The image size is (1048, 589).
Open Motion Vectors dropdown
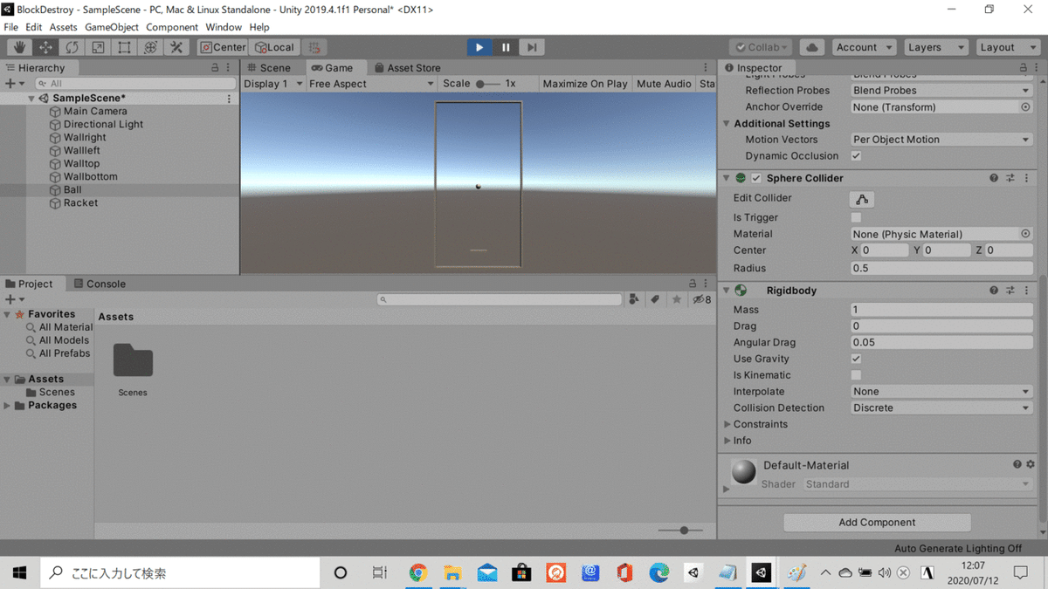[x=941, y=140]
